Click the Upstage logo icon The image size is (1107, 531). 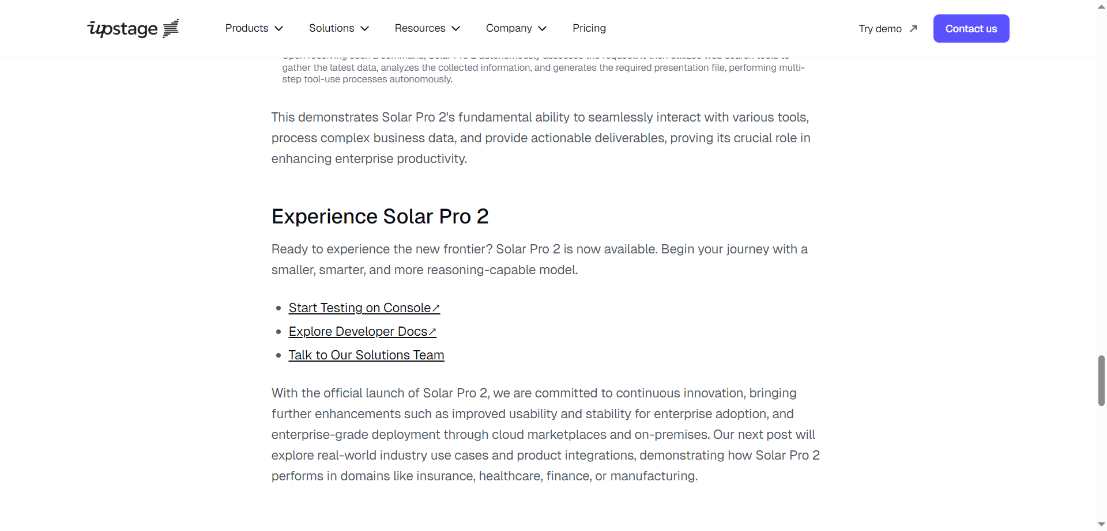pos(171,28)
